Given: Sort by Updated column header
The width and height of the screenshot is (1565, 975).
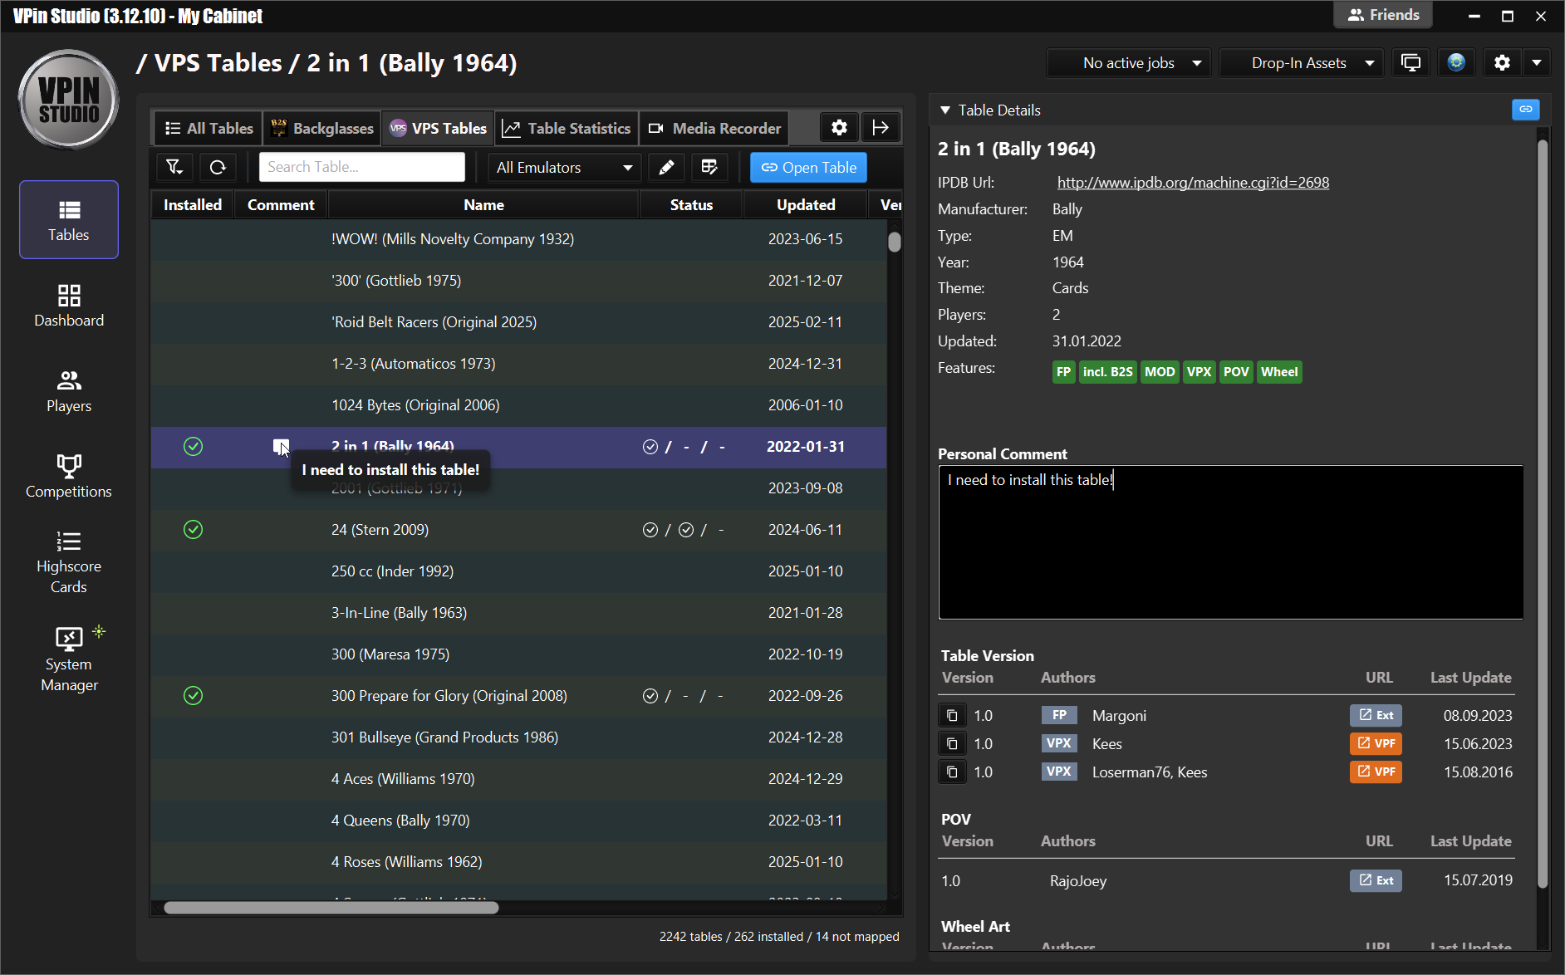Looking at the screenshot, I should point(806,205).
